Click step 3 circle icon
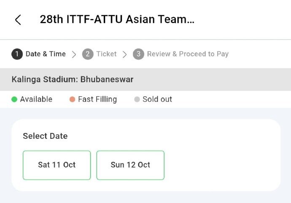 [x=138, y=54]
